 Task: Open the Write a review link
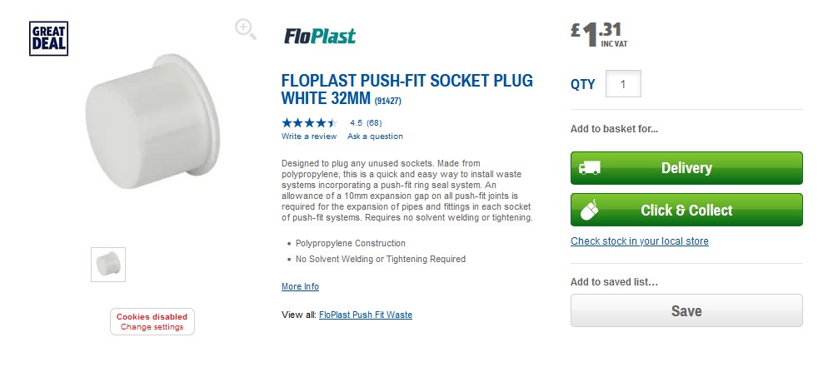(309, 136)
